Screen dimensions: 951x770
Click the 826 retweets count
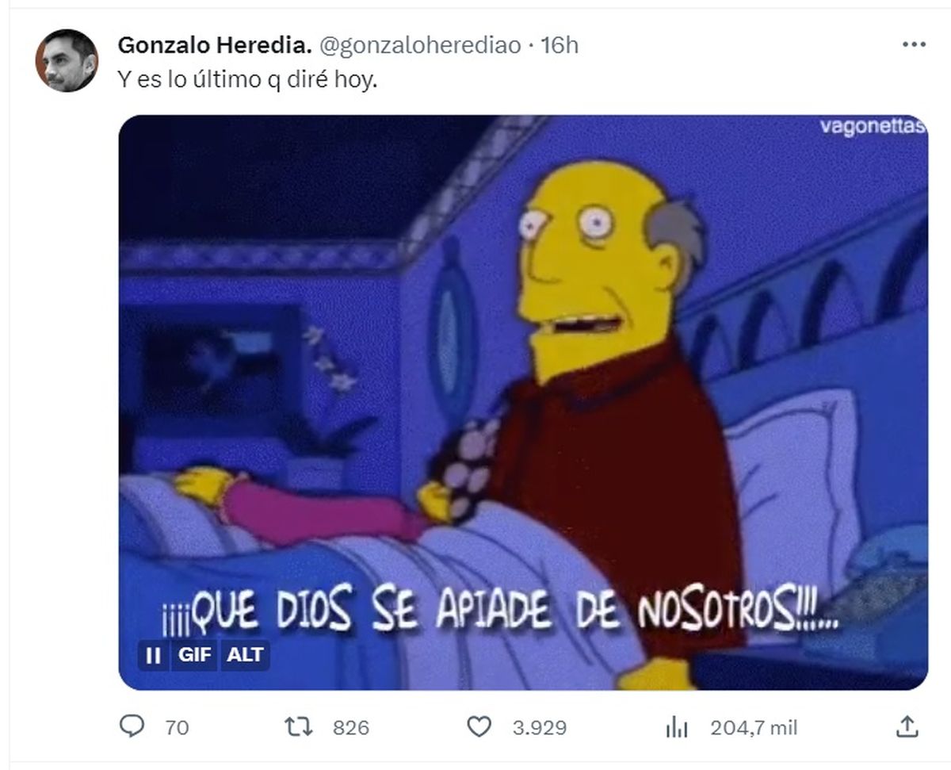point(351,727)
